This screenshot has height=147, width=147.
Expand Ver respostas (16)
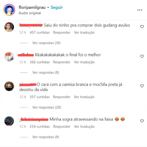coord(47,43)
